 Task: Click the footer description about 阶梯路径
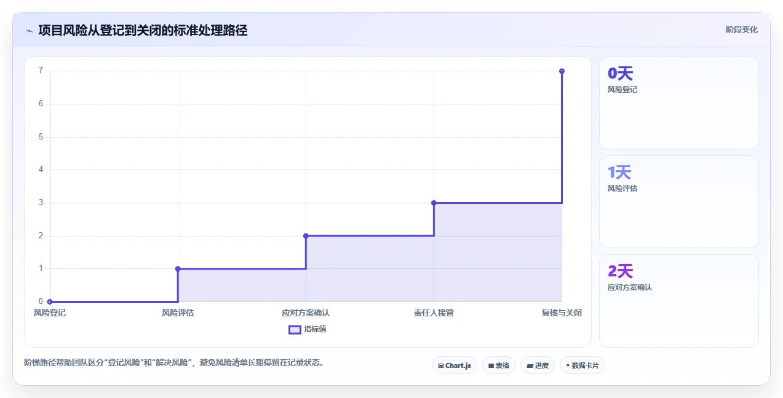(173, 362)
